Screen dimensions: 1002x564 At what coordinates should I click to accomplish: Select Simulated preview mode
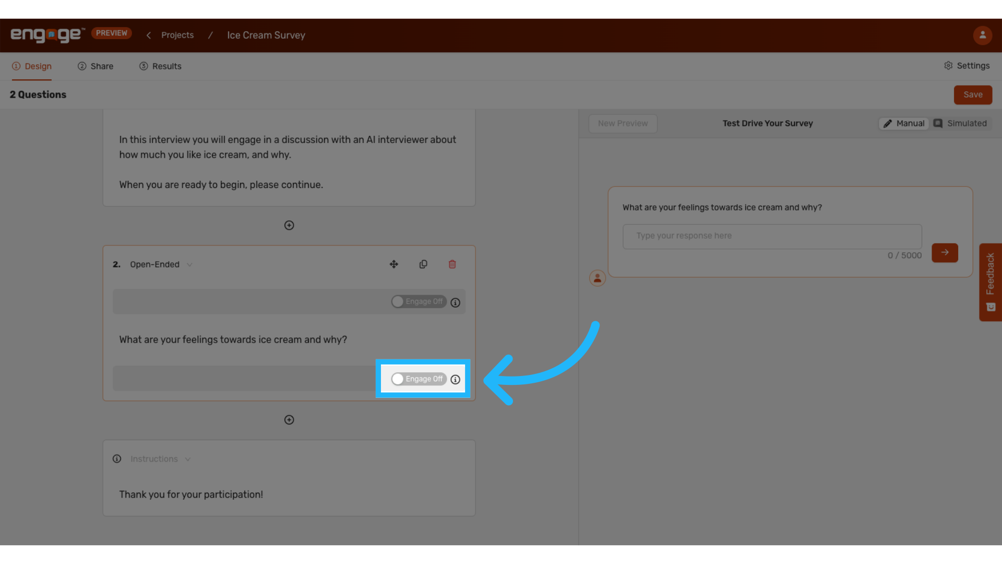coord(961,123)
